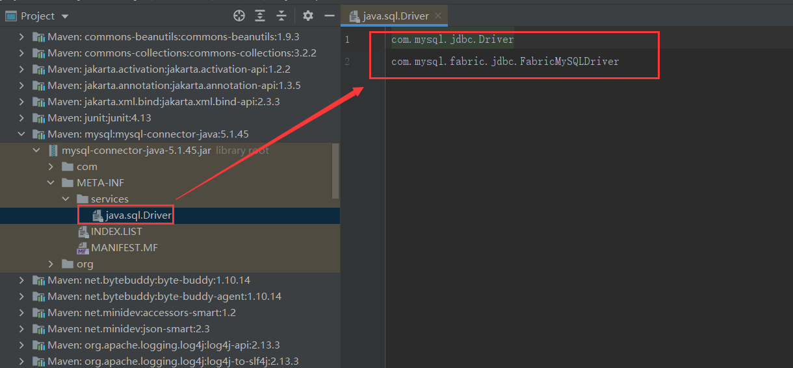793x368 pixels.
Task: Click the Collapse All icon
Action: point(281,16)
